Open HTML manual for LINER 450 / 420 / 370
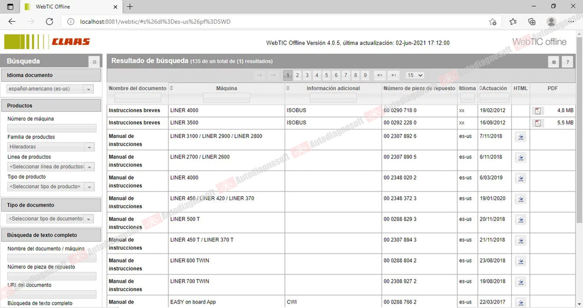The width and height of the screenshot is (583, 308). click(520, 200)
